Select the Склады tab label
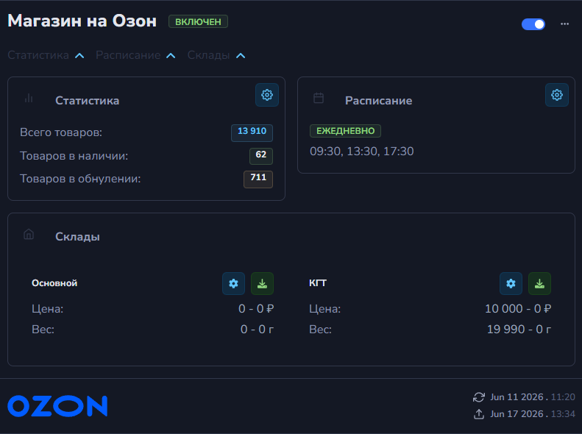 click(209, 55)
